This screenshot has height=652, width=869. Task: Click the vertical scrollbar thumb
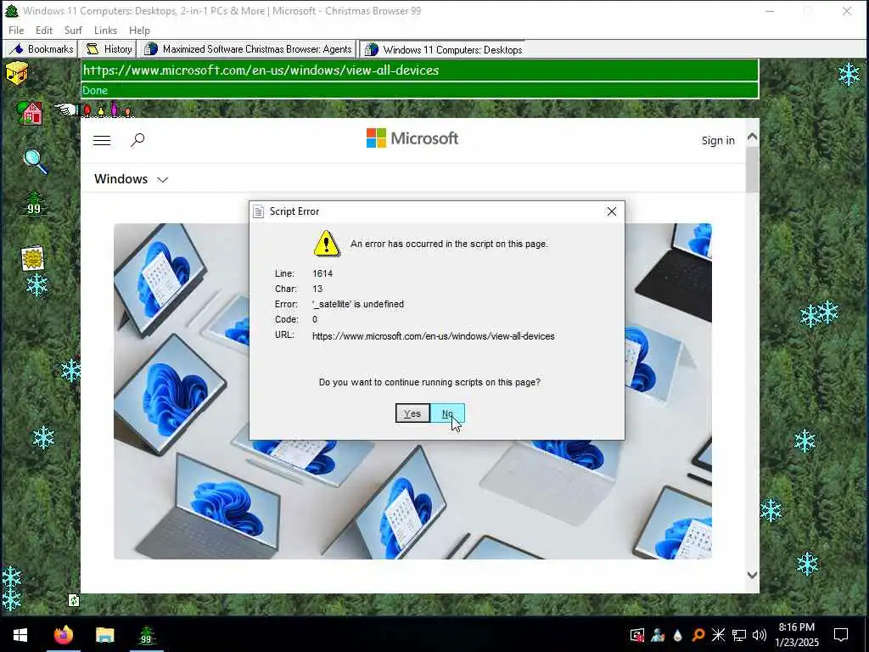tap(752, 170)
